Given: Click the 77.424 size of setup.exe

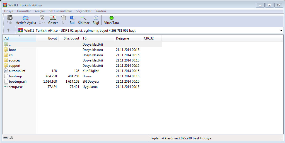Looking at the screenshot, I should coord(52,87).
